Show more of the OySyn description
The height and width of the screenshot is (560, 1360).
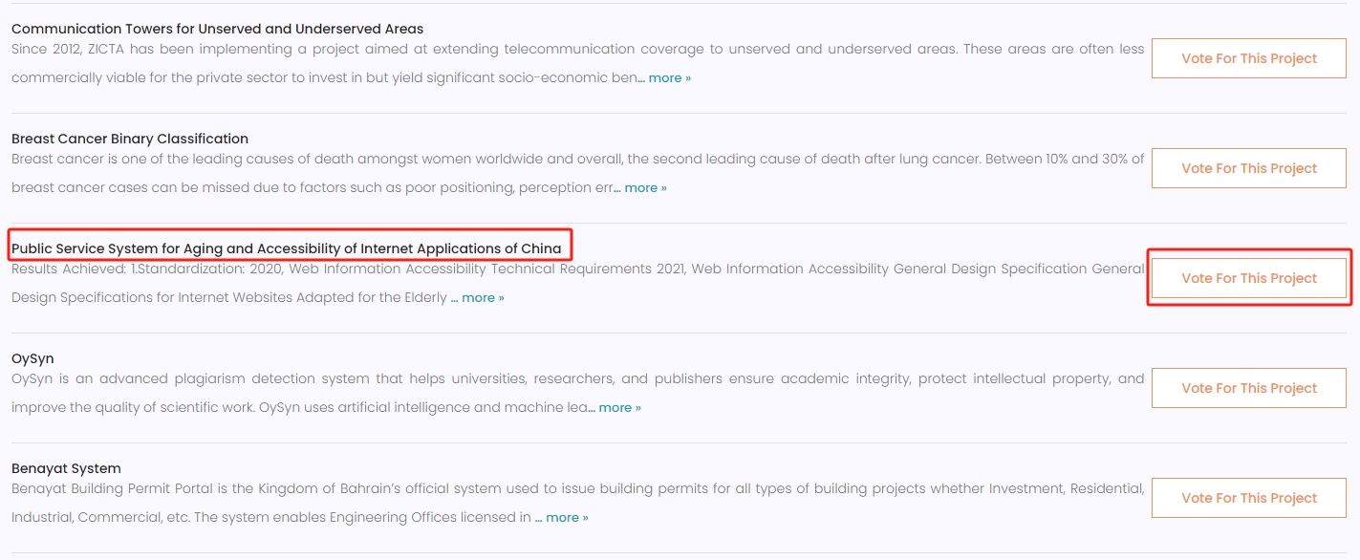point(619,408)
